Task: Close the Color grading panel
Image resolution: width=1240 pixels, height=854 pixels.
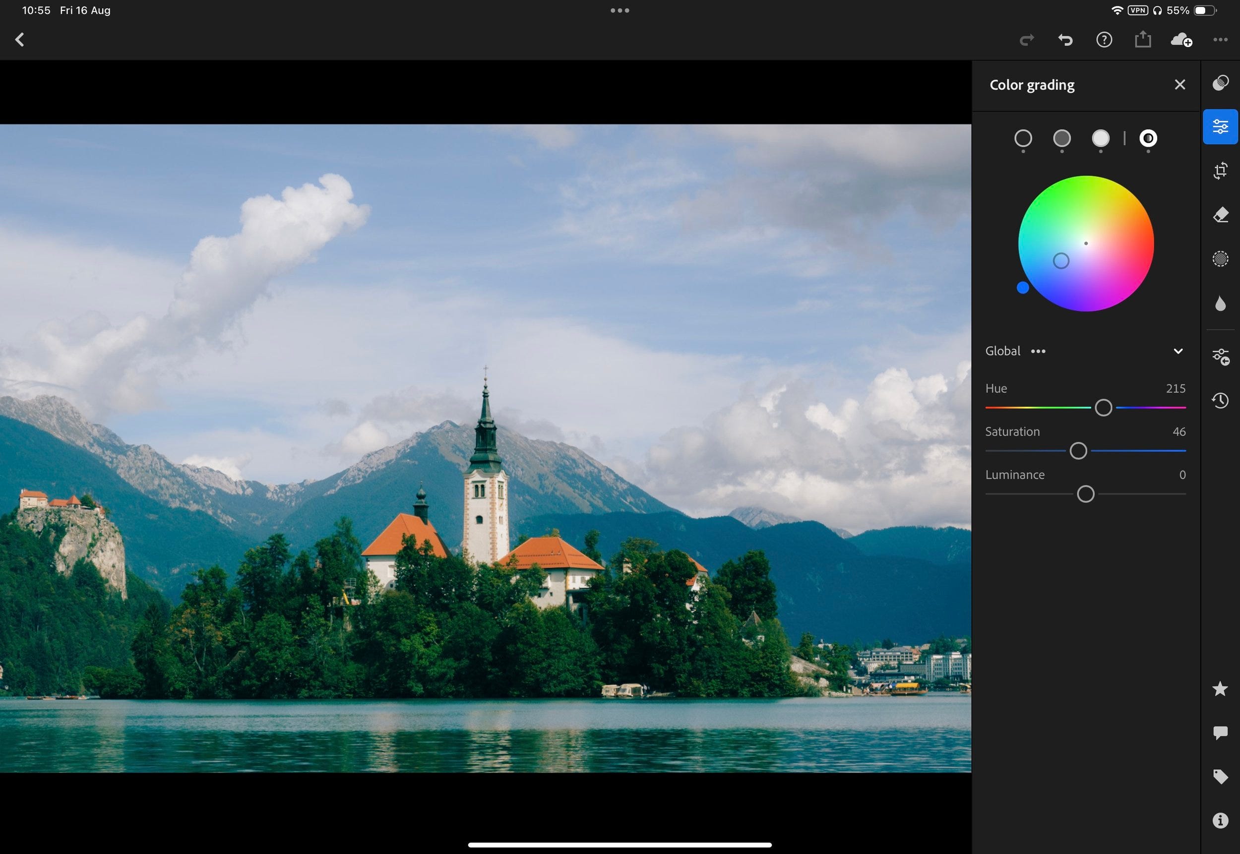Action: (1179, 84)
